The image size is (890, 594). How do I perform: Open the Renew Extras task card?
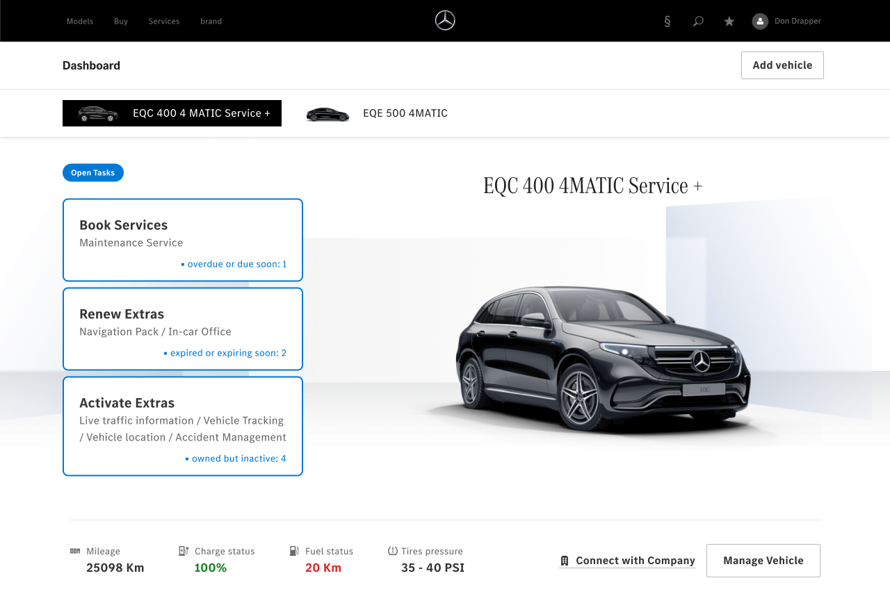(x=183, y=329)
